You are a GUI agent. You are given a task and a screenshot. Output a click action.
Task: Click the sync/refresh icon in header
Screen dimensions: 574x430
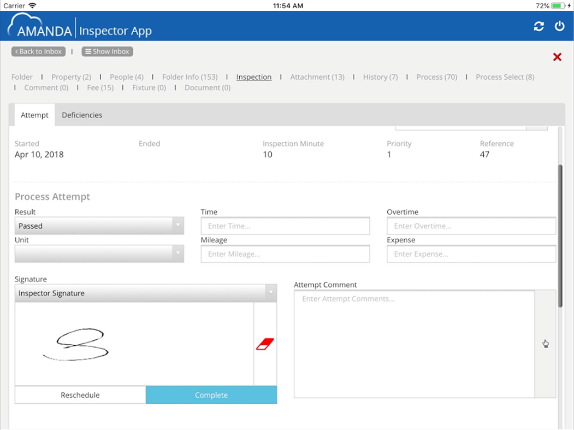tap(539, 26)
